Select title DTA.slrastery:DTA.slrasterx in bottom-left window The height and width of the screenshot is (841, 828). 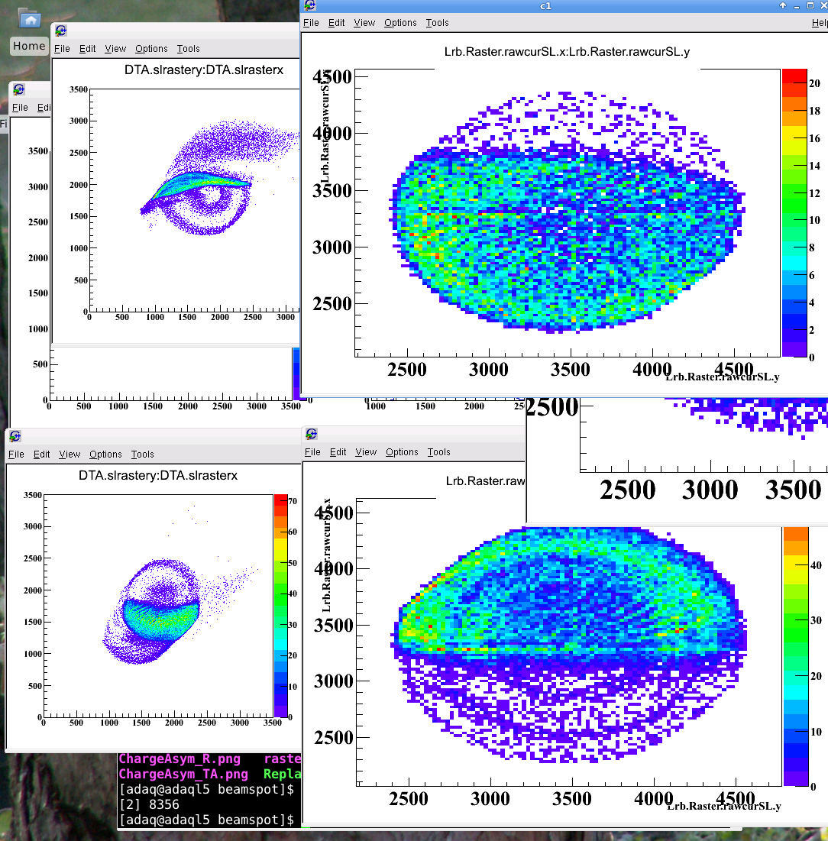[x=157, y=475]
